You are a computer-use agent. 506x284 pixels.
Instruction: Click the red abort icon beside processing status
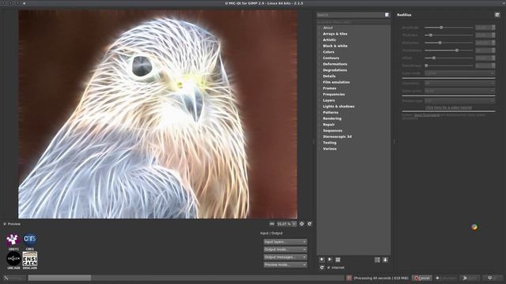(349, 278)
